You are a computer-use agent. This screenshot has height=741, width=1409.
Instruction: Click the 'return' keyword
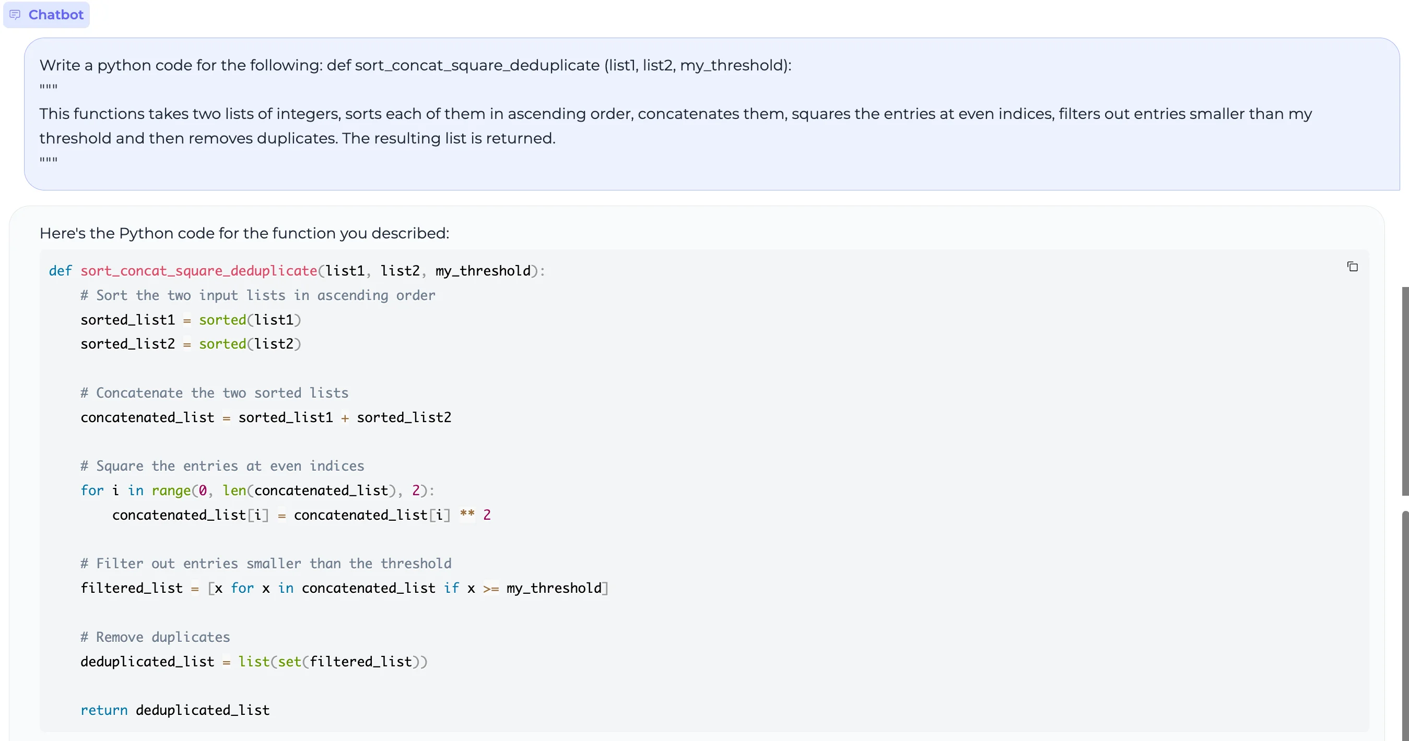pyautogui.click(x=104, y=710)
